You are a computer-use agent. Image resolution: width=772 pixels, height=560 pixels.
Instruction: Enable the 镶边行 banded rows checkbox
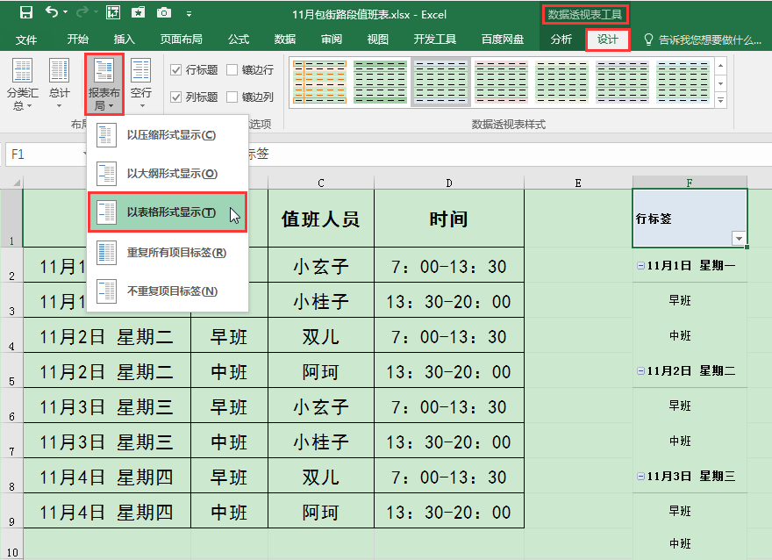point(232,70)
